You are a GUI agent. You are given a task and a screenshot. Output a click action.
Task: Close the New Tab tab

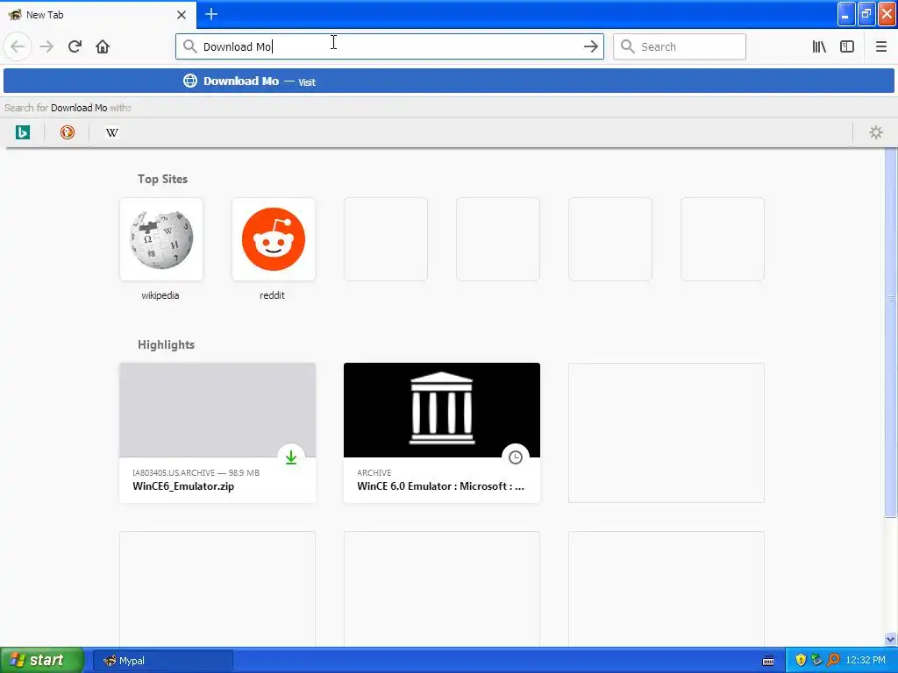pyautogui.click(x=182, y=15)
